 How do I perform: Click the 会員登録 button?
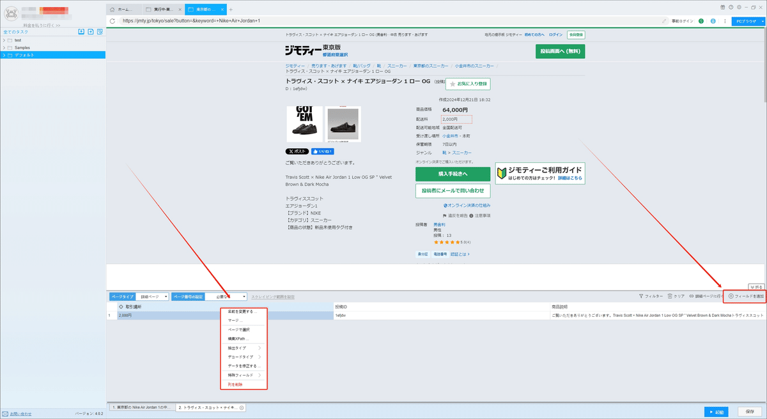pyautogui.click(x=576, y=34)
